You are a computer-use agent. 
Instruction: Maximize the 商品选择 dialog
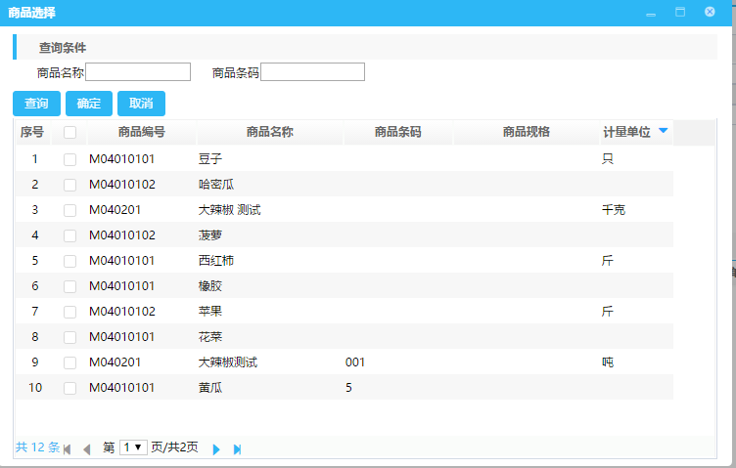(680, 12)
